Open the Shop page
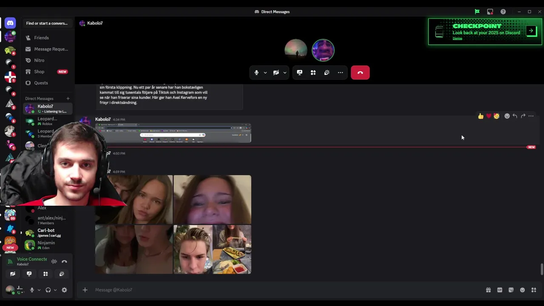The image size is (544, 306). pos(48,71)
